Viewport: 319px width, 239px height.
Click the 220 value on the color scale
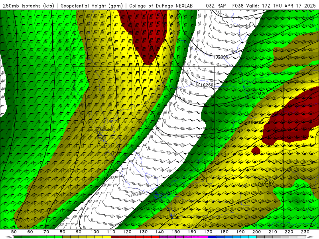(x=289, y=232)
